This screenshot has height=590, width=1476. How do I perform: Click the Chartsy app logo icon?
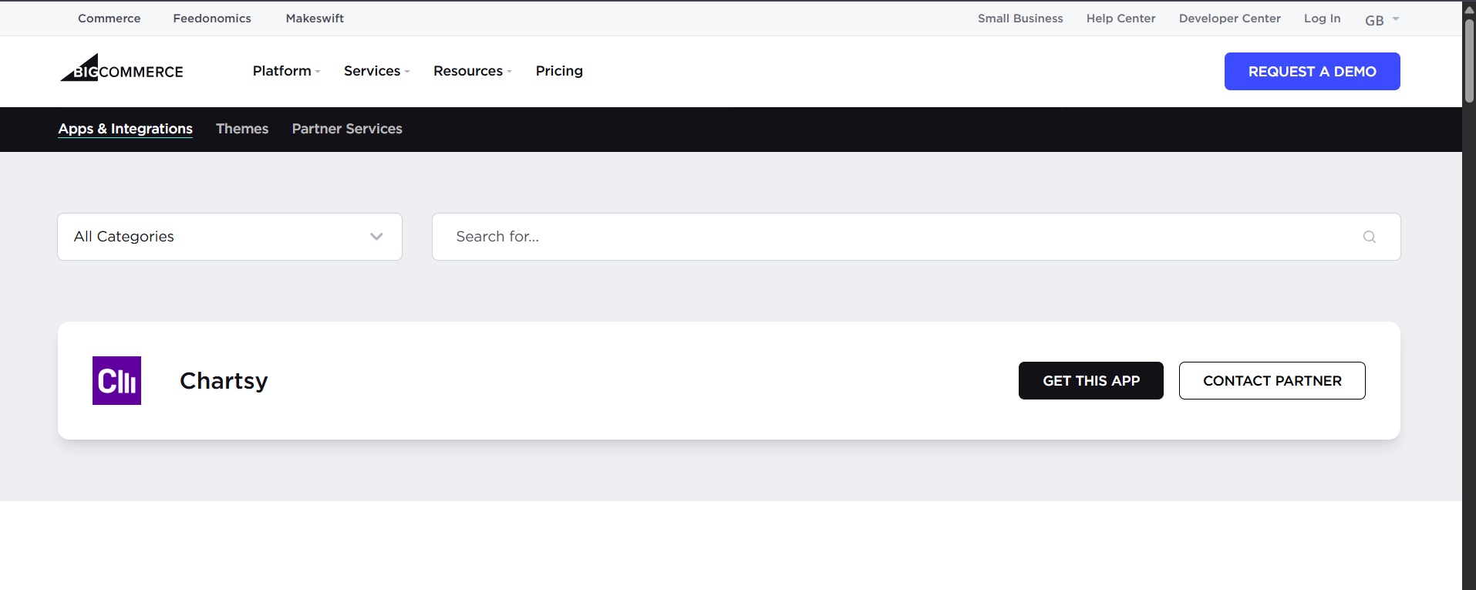pyautogui.click(x=116, y=380)
